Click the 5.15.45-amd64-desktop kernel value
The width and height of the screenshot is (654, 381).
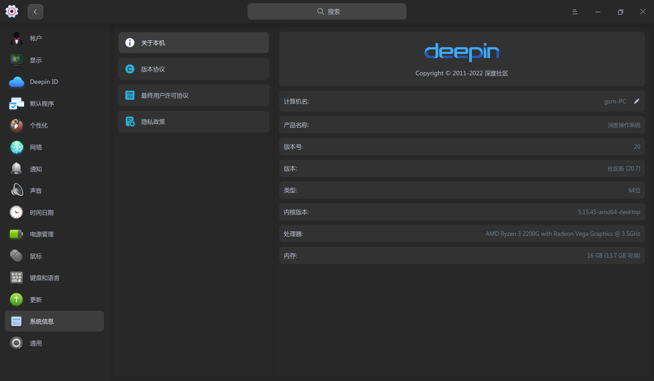click(x=609, y=212)
